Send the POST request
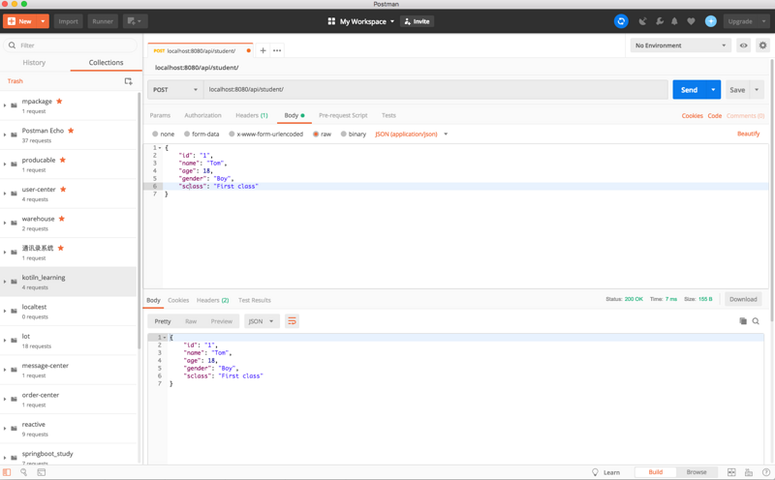Screen dimensions: 775x480 click(689, 89)
